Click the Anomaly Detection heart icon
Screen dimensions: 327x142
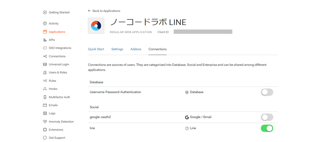(x=45, y=122)
